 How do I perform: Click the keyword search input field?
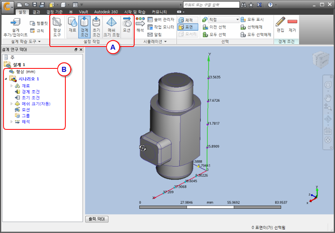pos(211,5)
